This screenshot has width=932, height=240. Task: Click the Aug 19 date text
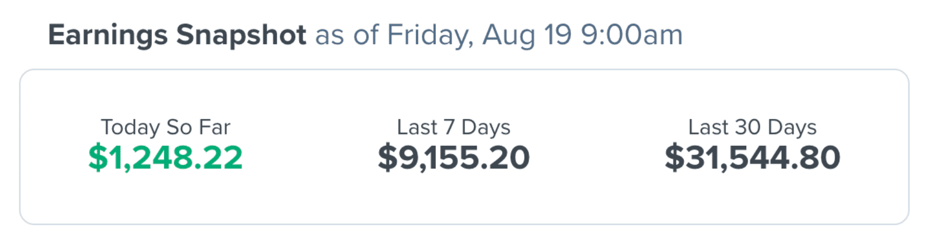pos(527,35)
